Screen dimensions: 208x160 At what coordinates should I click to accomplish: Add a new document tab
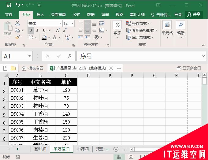(x=119, y=68)
